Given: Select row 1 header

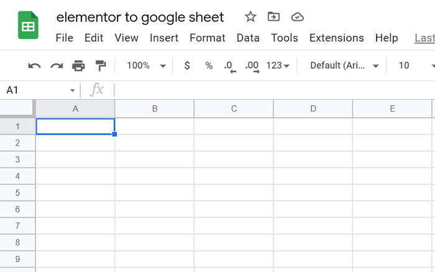Looking at the screenshot, I should [17, 126].
